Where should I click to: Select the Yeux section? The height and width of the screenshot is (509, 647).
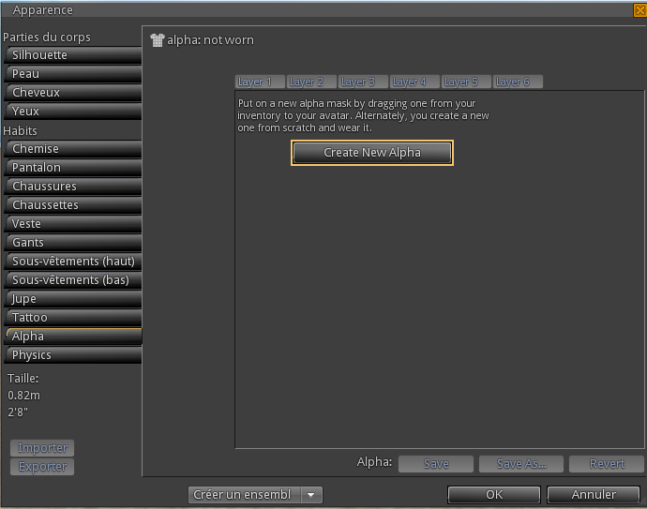[x=73, y=112]
